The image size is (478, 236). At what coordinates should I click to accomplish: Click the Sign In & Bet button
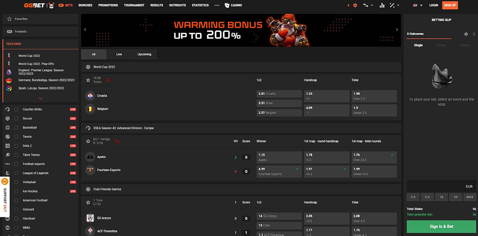click(441, 226)
